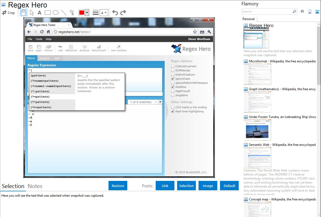Select the (?:pattern) autocomplete entry

tap(52, 91)
